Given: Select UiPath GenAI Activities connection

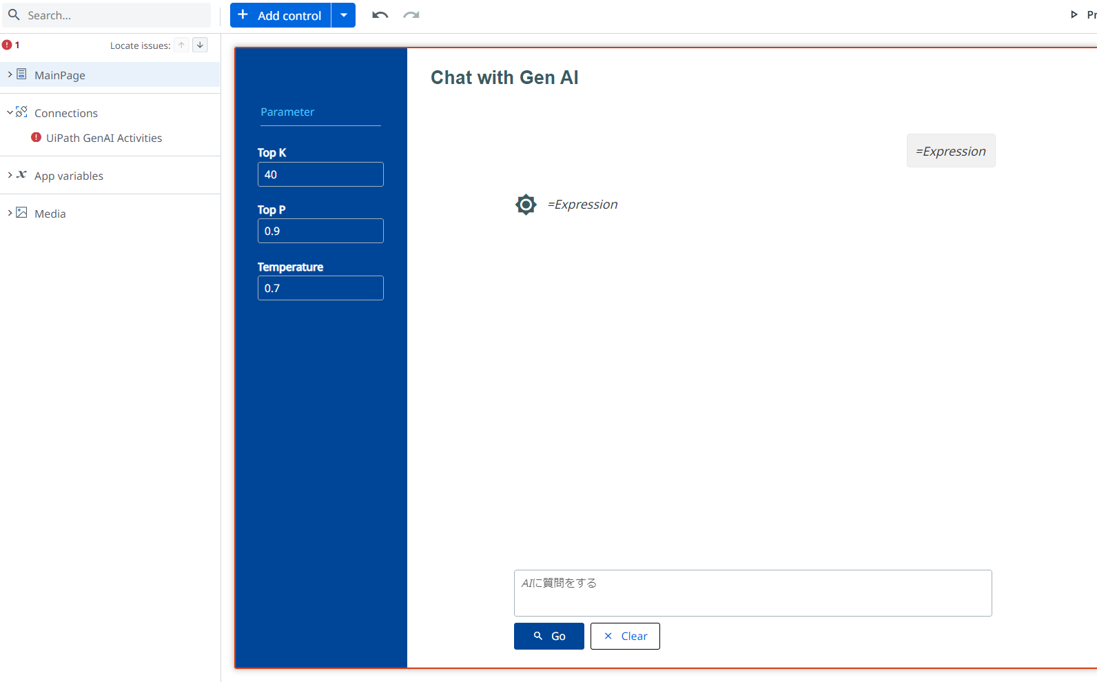Looking at the screenshot, I should coord(104,138).
